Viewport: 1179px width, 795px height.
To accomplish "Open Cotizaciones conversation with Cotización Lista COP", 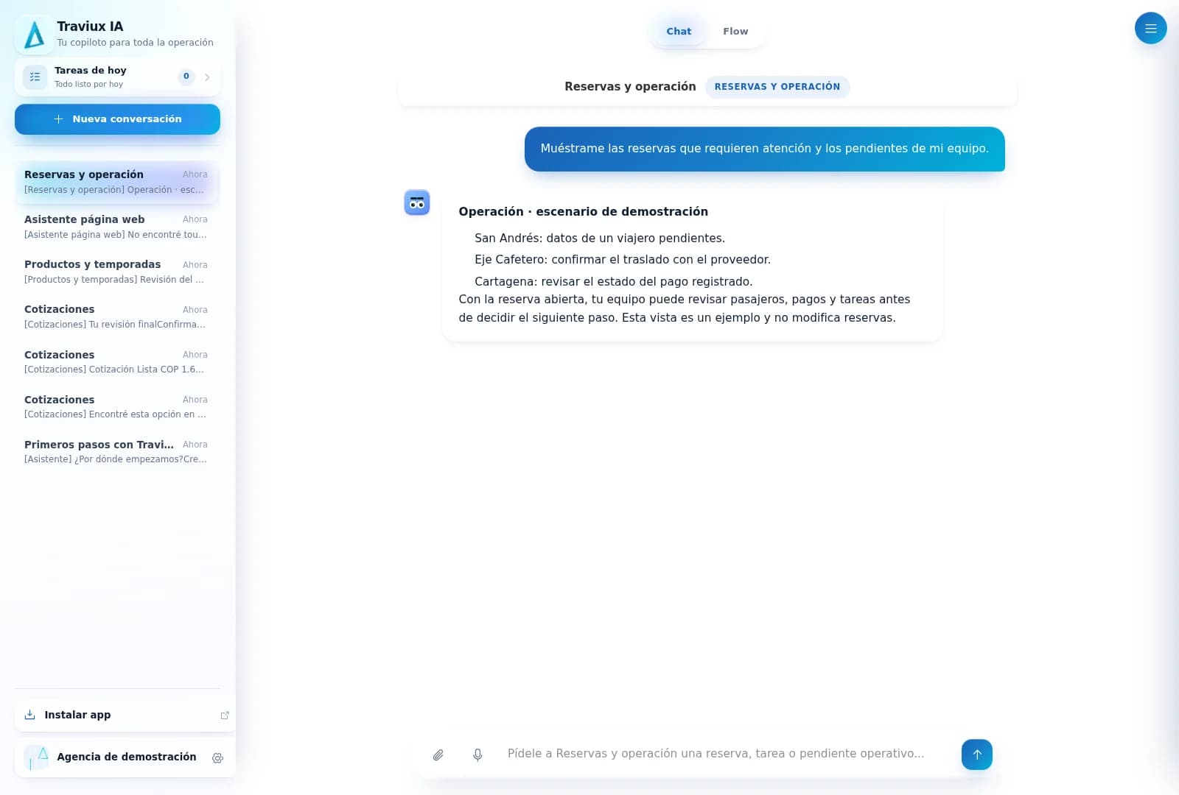I will point(117,362).
